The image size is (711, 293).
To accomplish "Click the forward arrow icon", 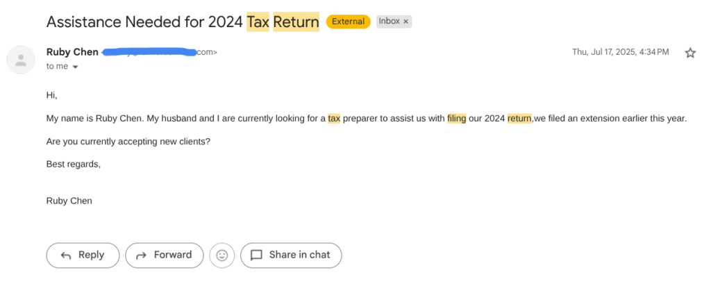I will pyautogui.click(x=141, y=256).
